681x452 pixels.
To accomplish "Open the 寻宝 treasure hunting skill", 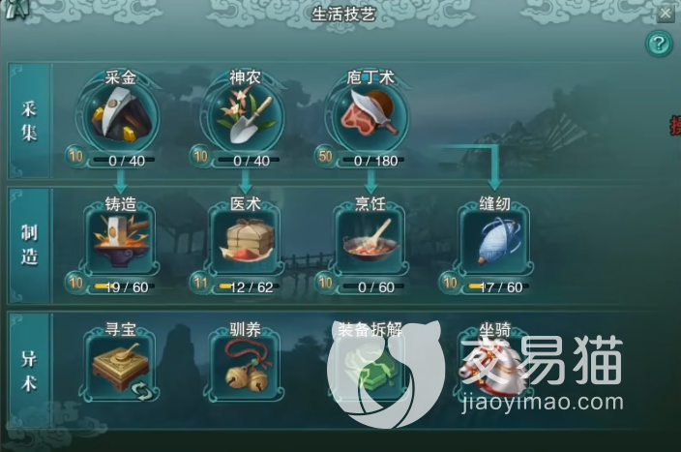I will pos(121,366).
